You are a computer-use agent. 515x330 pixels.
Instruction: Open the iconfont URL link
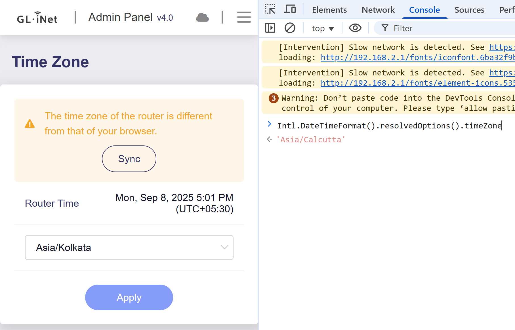pos(418,58)
